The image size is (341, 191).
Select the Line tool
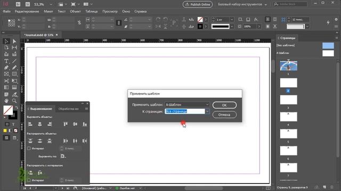click(x=14, y=61)
